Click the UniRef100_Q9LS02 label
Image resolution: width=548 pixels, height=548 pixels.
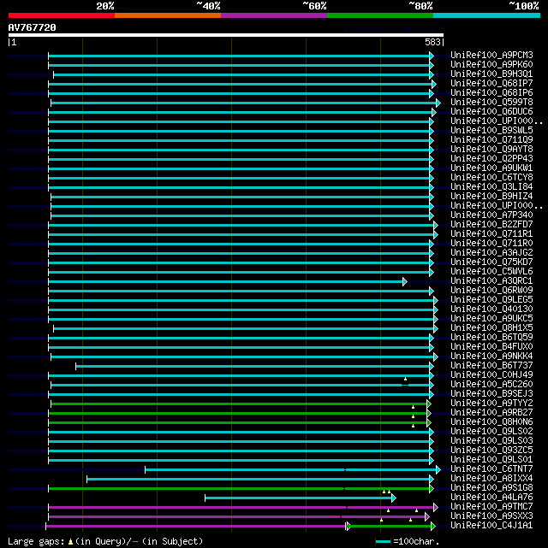tap(491, 432)
